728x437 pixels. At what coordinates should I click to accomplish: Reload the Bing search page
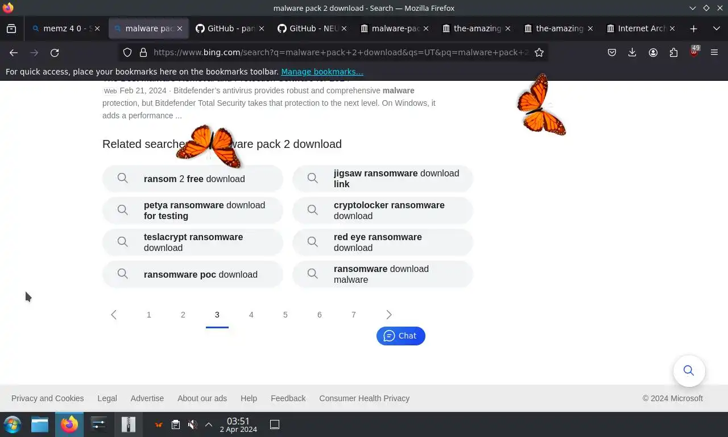55,52
